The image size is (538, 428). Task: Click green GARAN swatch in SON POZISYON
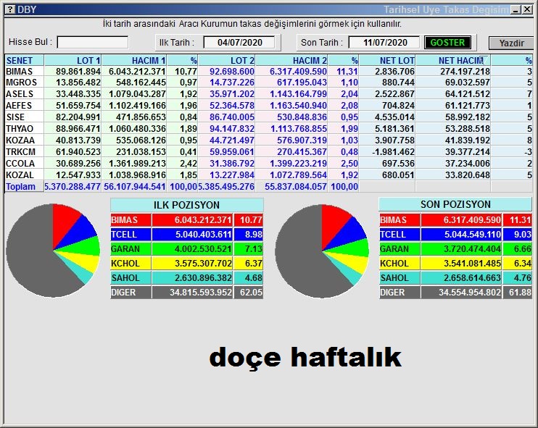pyautogui.click(x=400, y=249)
